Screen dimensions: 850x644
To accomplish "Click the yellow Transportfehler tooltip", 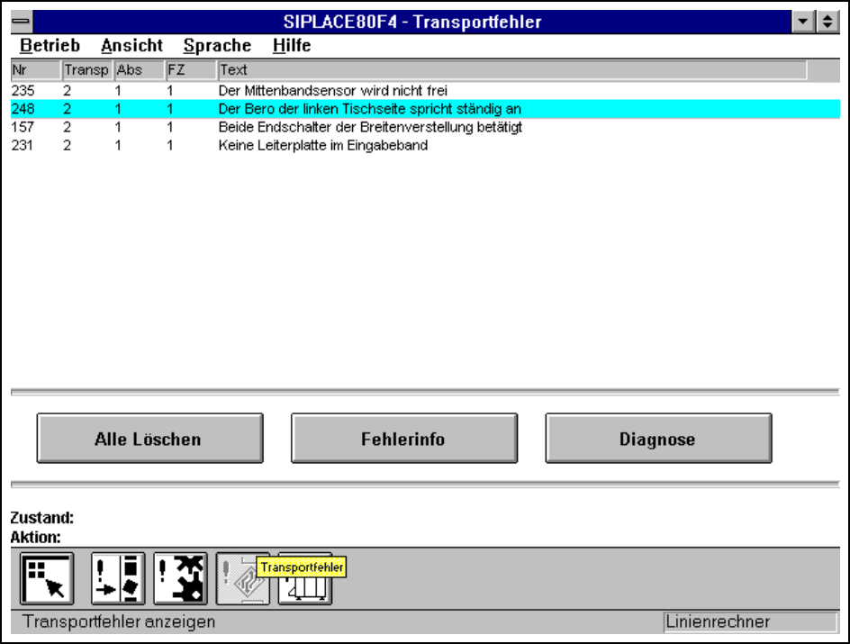I will pos(302,567).
